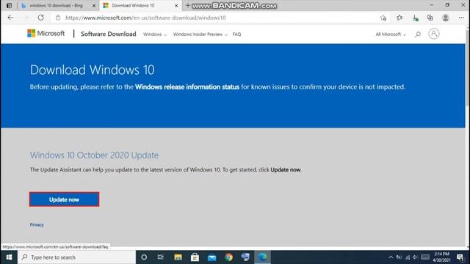Open the site search magnifier icon
Viewport: 470px width, 264px height.
tap(418, 34)
